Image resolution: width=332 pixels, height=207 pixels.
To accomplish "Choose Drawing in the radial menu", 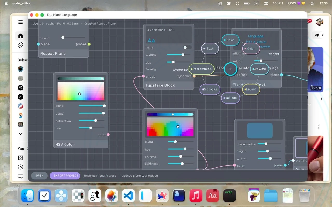I will point(259,69).
